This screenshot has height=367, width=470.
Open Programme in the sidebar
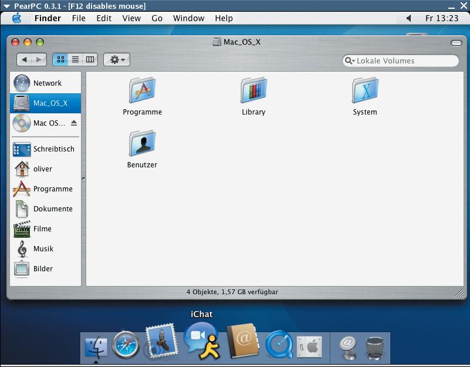point(46,189)
